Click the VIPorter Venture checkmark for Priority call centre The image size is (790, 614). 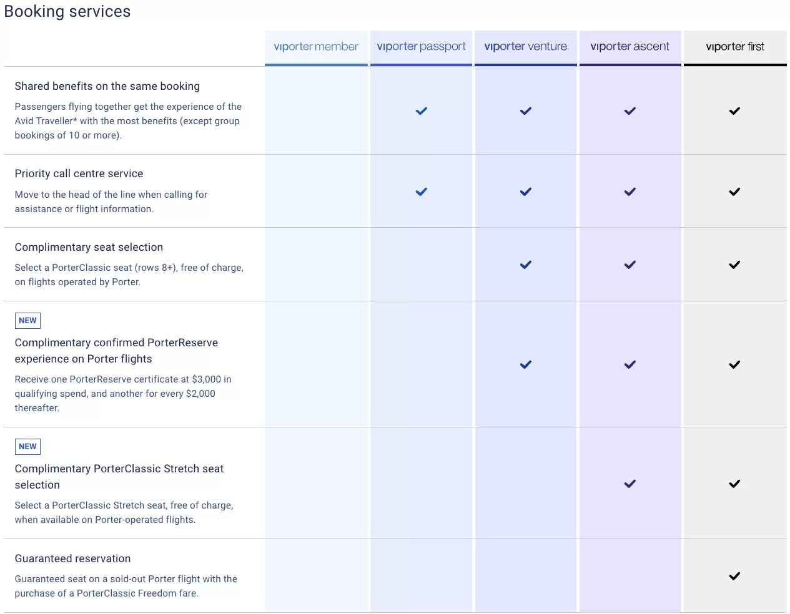[x=526, y=192]
